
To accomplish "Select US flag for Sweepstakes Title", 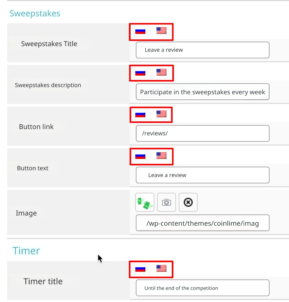I will point(161,31).
